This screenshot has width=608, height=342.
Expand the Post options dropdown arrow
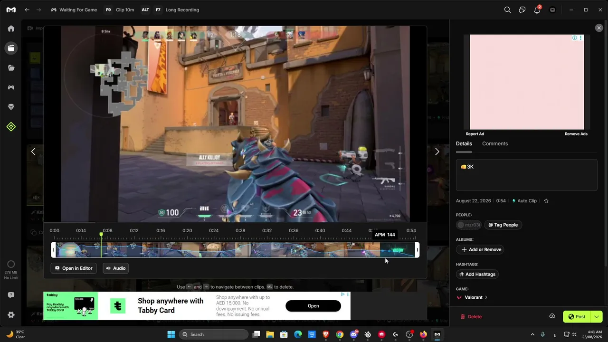point(597,317)
